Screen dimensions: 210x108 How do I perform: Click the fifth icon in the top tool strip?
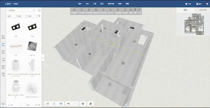tap(103, 10)
